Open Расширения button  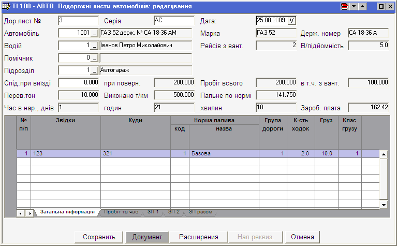point(199,237)
